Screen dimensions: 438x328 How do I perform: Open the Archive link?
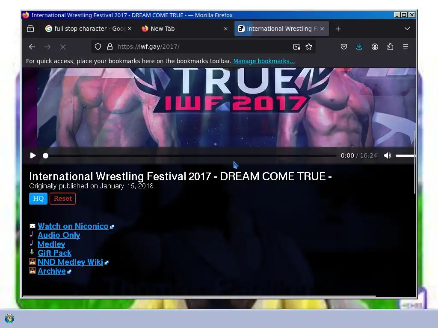(52, 271)
